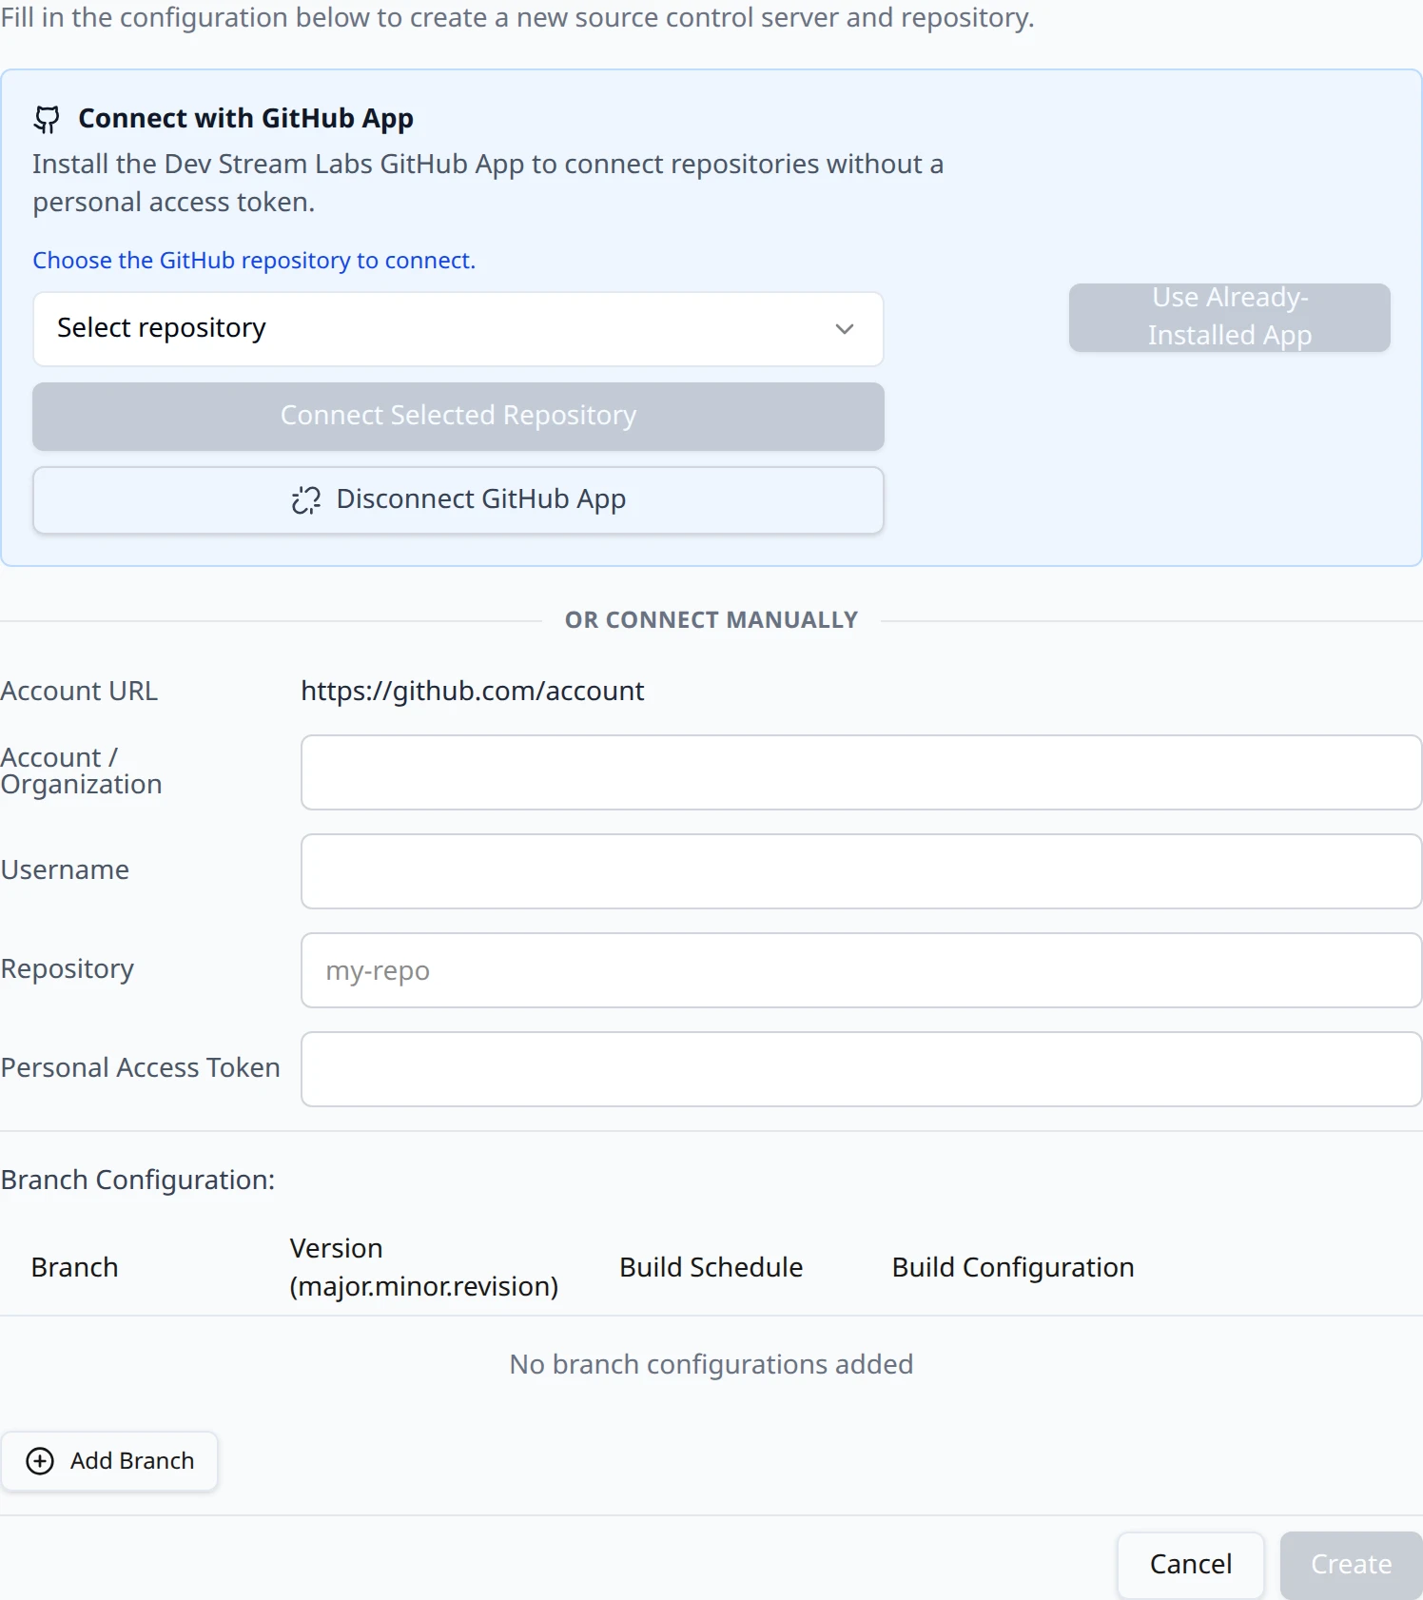Image resolution: width=1423 pixels, height=1600 pixels.
Task: Focus the Username text field
Action: coord(861,871)
